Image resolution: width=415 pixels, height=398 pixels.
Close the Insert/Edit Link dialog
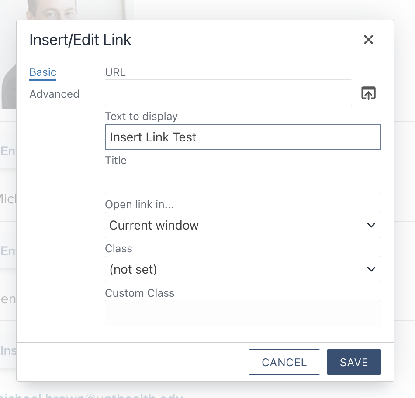368,40
